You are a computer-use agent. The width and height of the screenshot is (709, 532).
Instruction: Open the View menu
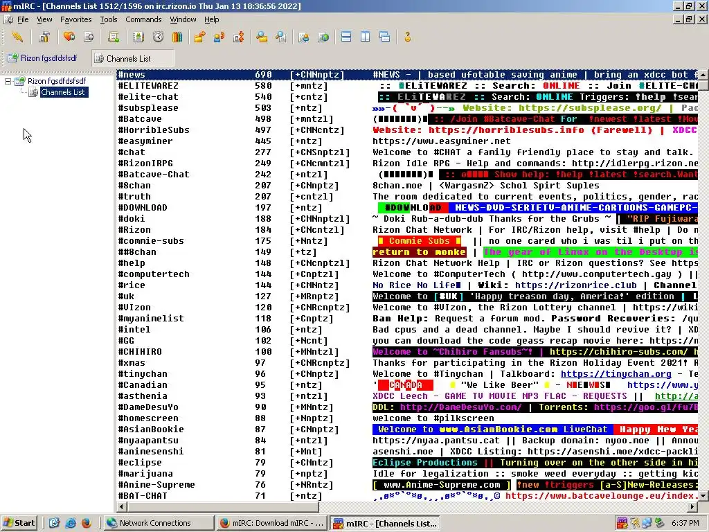44,19
